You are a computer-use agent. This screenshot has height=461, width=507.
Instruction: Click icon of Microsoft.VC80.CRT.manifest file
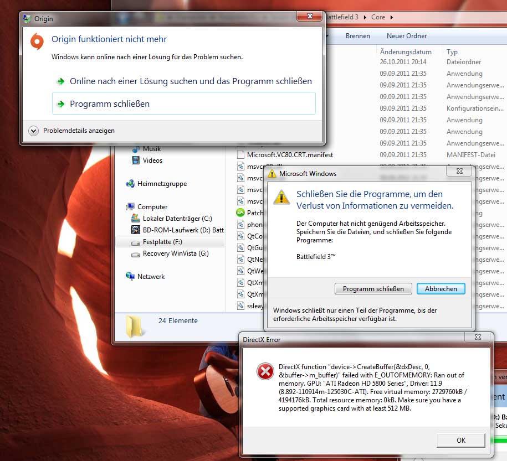click(x=240, y=155)
